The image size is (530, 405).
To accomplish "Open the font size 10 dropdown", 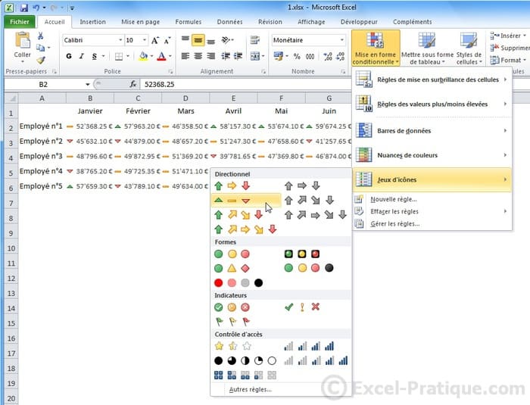I will [x=145, y=40].
